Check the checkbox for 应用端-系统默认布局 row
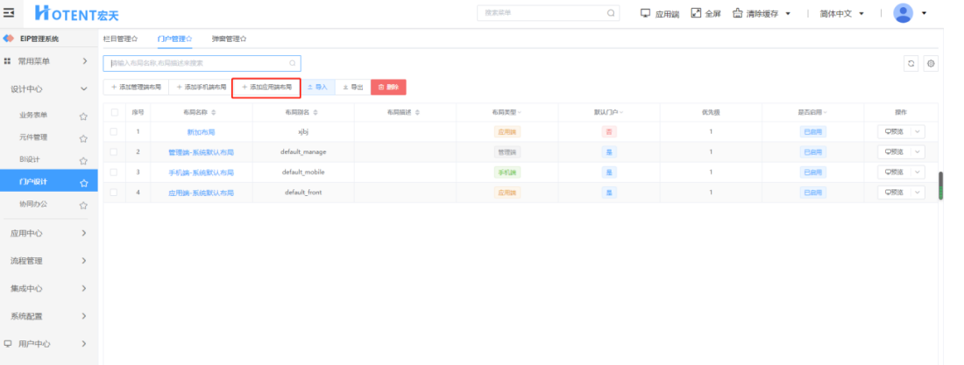 pyautogui.click(x=114, y=193)
